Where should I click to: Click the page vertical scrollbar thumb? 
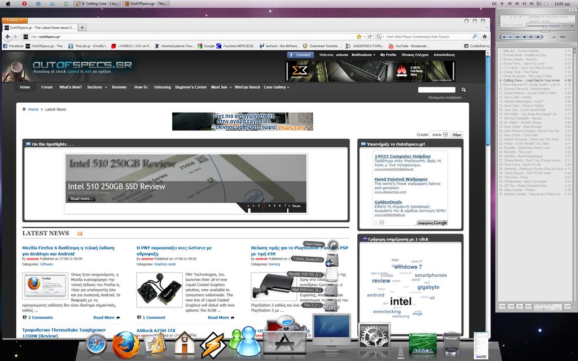click(488, 99)
